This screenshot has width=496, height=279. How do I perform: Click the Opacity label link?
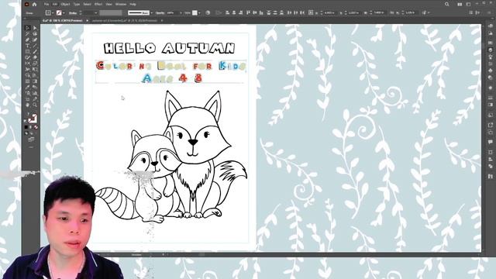[x=160, y=13]
